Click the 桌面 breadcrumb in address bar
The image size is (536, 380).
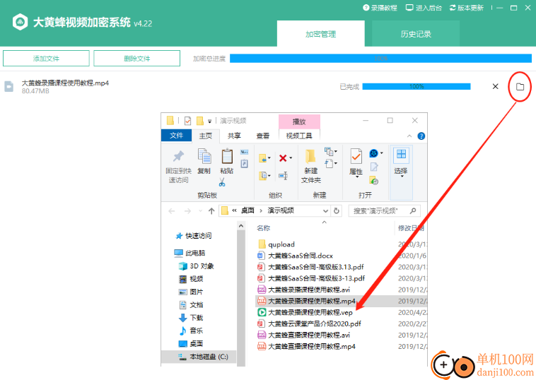pos(247,210)
